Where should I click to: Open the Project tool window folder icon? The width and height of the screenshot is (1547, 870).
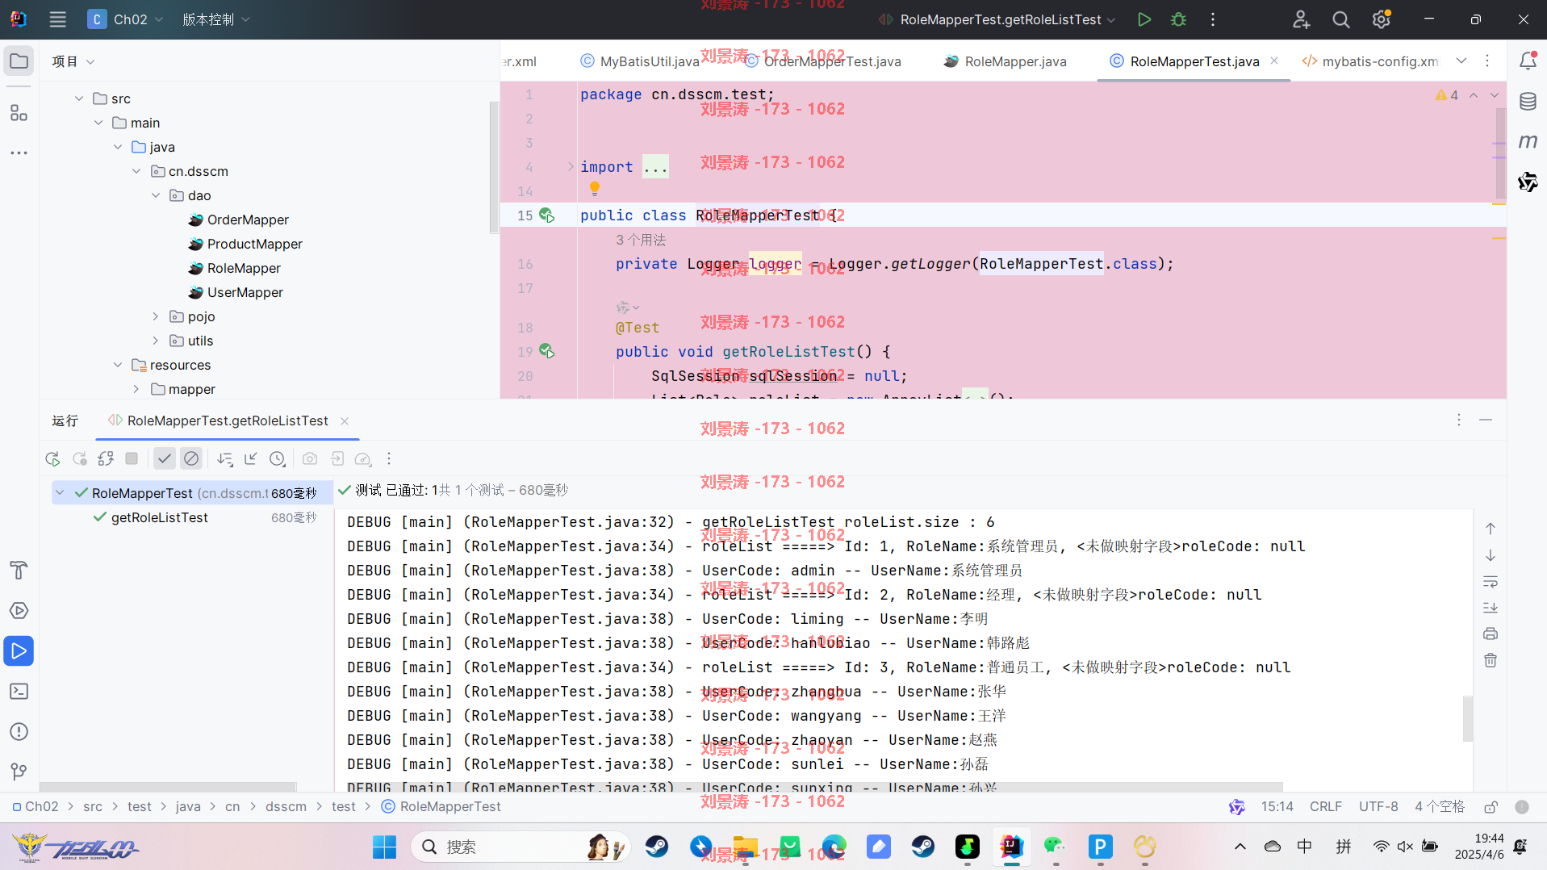pyautogui.click(x=19, y=61)
